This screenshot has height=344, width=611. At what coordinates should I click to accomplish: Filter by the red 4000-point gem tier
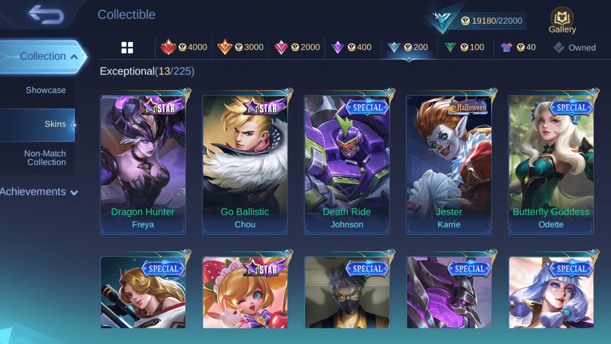[184, 47]
